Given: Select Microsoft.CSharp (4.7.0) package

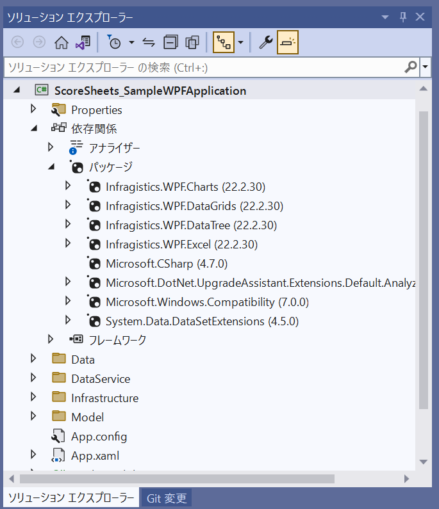Looking at the screenshot, I should pos(167,264).
